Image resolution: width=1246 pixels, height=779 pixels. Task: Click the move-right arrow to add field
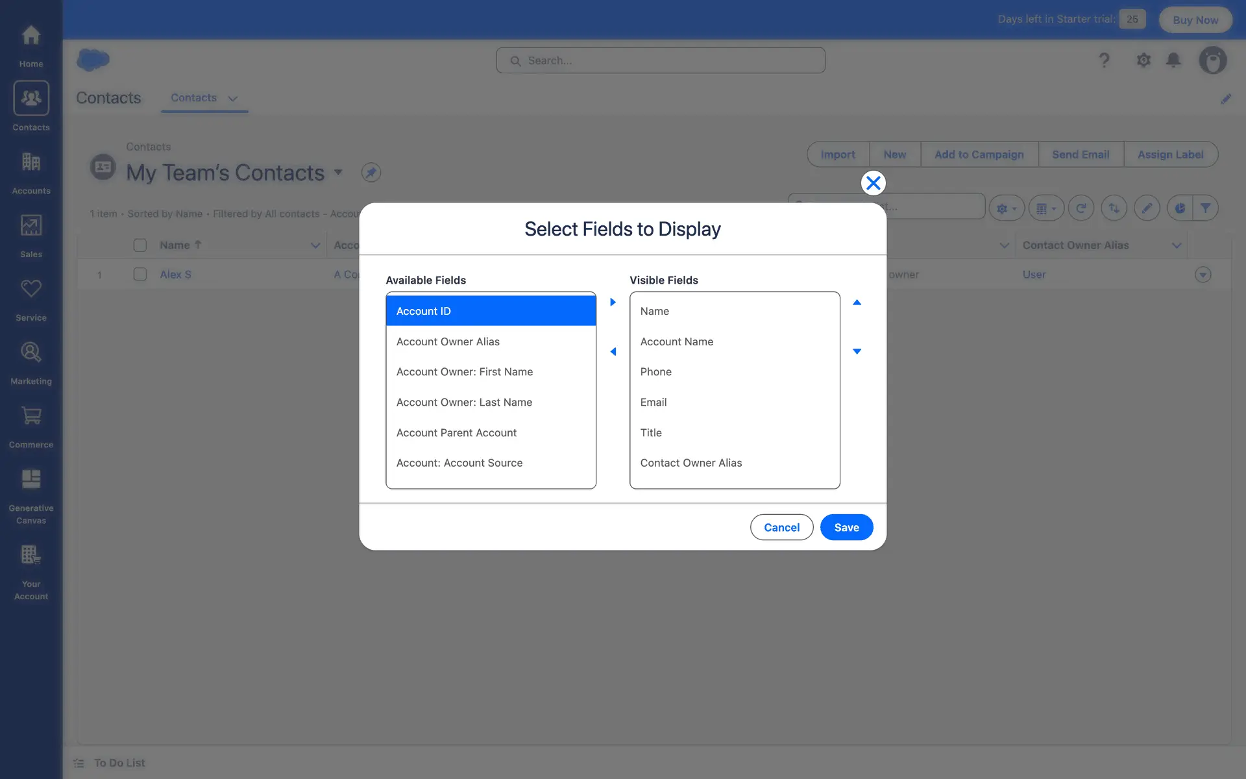coord(613,302)
